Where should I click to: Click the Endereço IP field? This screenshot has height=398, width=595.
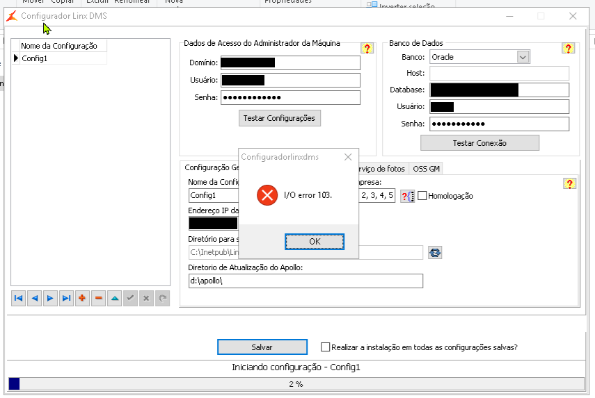(213, 224)
